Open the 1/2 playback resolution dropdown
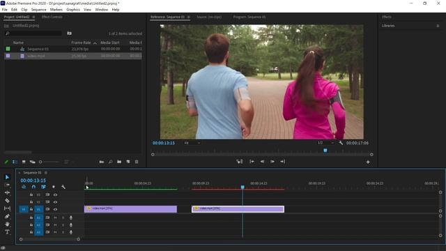Viewport: 446px width, 251px height. [325, 143]
